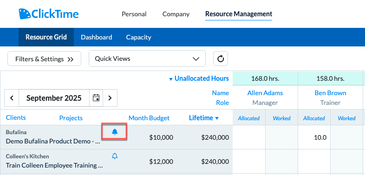Click the bell icon for Colleen's Kitchen
This screenshot has width=365, height=175.
[115, 156]
